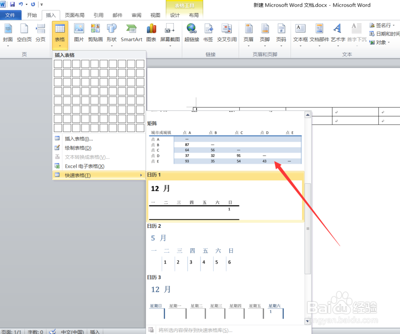This screenshot has height=334, width=400.
Task: Expand Quick Tables (快速表格) submenu
Action: 99,175
